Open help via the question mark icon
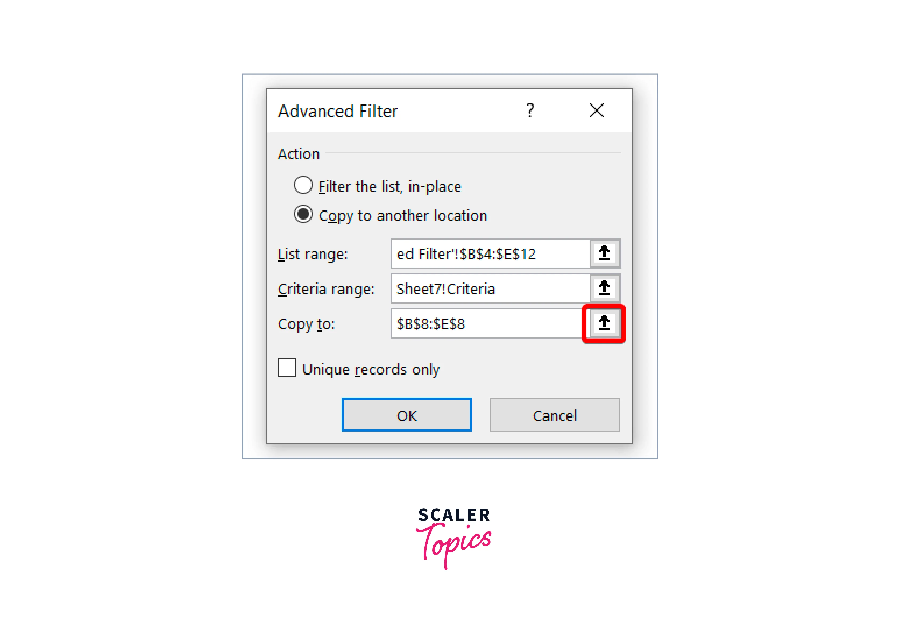Screen dimensions: 907x621 pyautogui.click(x=530, y=111)
